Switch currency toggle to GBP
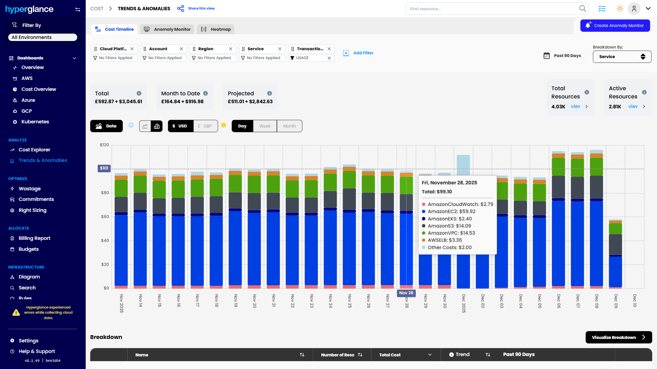This screenshot has height=369, width=657. click(x=205, y=126)
